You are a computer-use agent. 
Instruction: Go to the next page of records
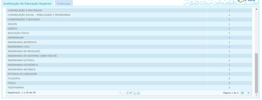(x=135, y=93)
